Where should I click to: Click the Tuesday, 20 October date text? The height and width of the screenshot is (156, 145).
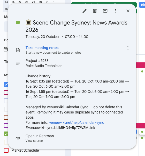pyautogui.click(x=42, y=37)
